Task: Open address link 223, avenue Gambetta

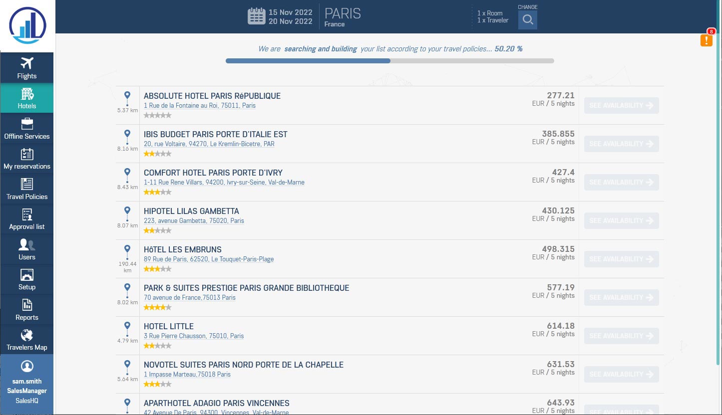Action: pyautogui.click(x=194, y=220)
